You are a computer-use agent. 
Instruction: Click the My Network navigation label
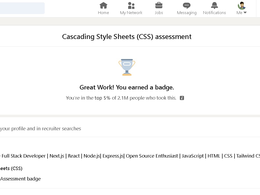point(131,12)
